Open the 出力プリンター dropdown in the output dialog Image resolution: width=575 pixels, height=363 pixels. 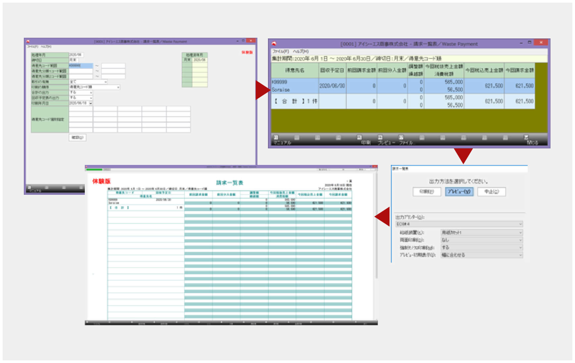[x=459, y=224]
